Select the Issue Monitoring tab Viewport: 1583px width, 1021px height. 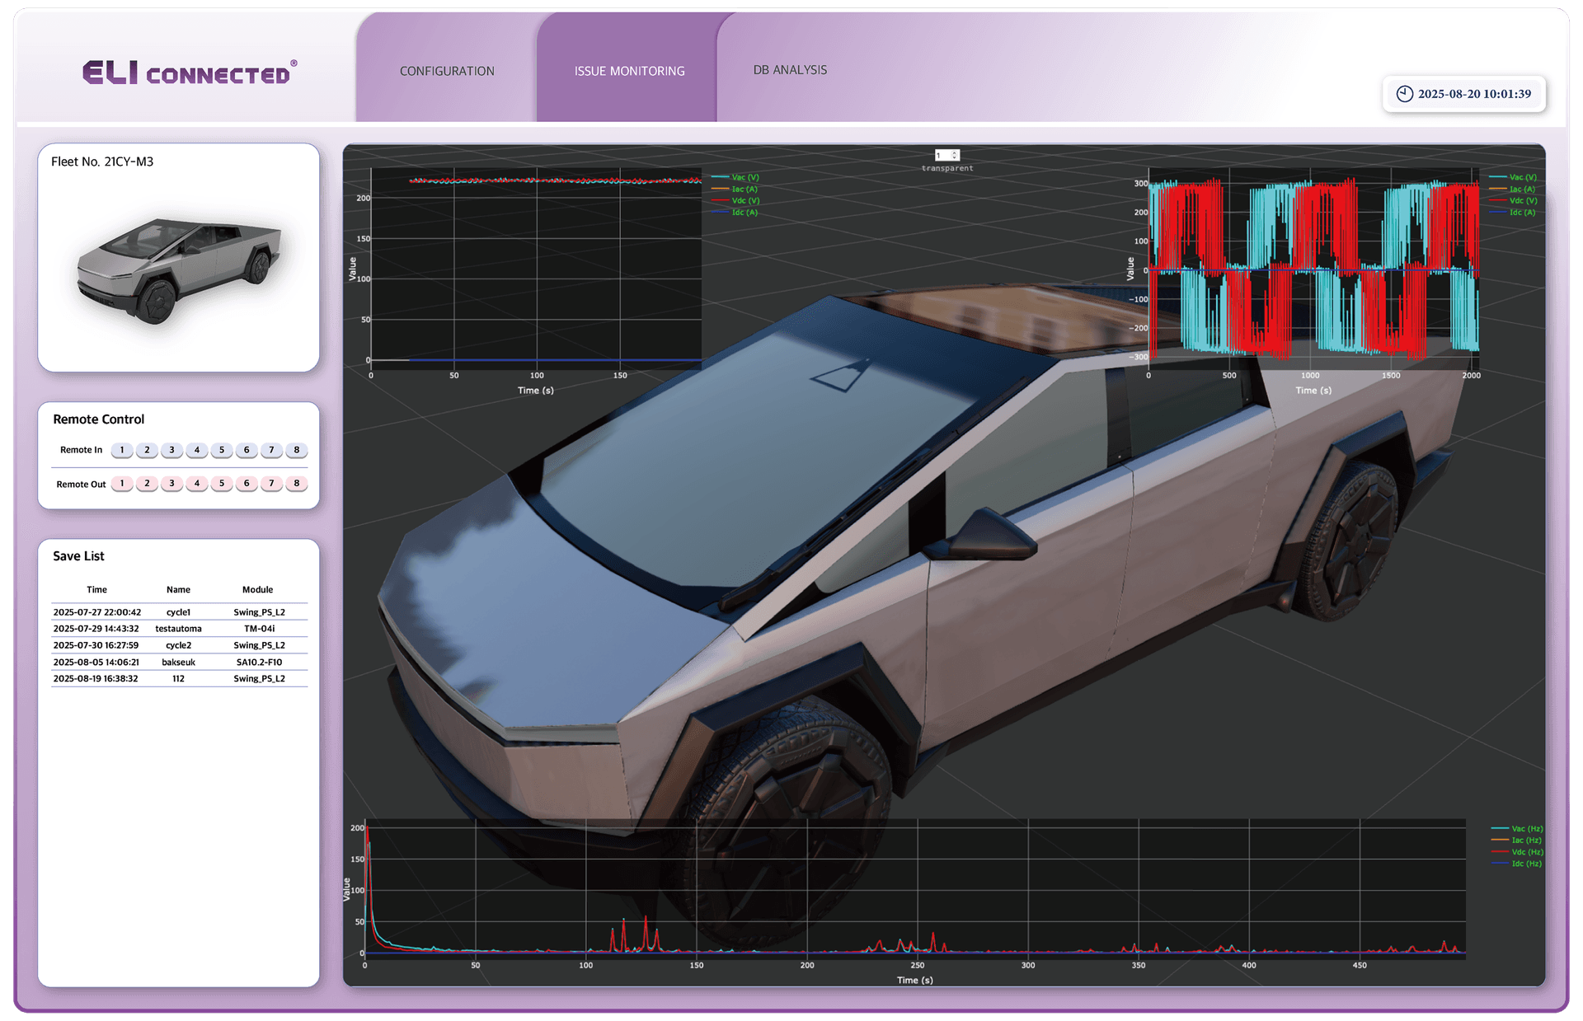pos(629,71)
